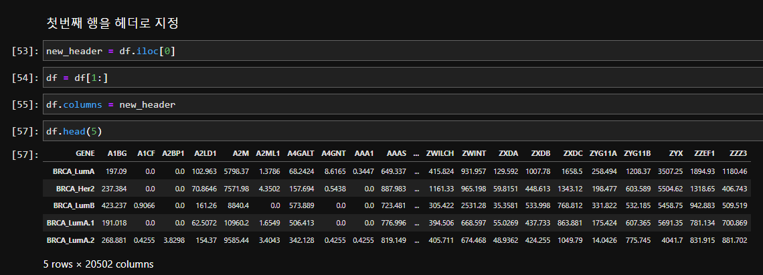763x275 pixels.
Task: Select the BRCA_Her2 row index label
Action: (76, 189)
